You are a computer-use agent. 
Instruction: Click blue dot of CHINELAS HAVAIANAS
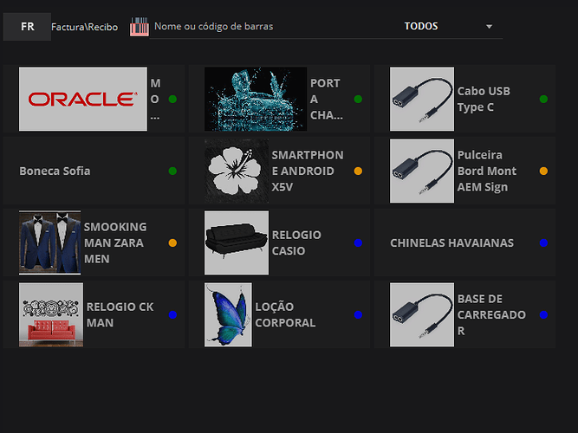543,242
